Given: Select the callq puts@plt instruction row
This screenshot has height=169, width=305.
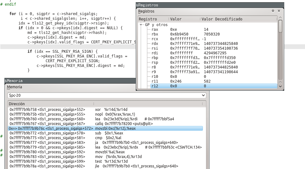Looking at the screenshot, I should pos(105,124).
